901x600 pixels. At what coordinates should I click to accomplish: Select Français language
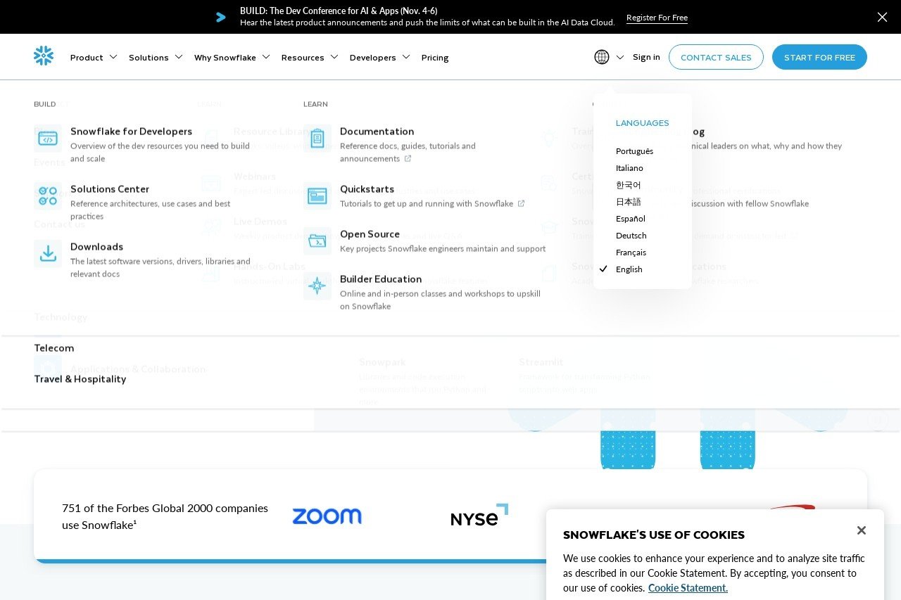631,253
